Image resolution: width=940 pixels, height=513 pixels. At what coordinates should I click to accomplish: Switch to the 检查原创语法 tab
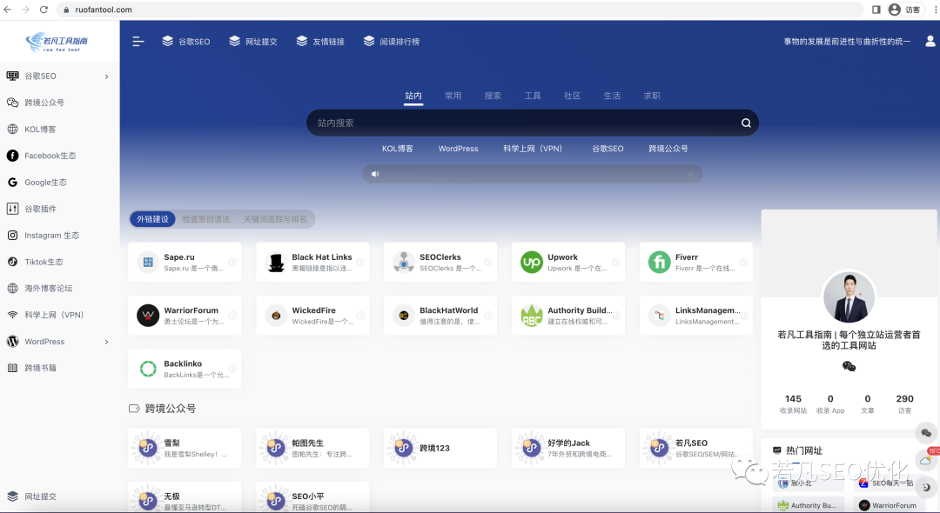(205, 219)
